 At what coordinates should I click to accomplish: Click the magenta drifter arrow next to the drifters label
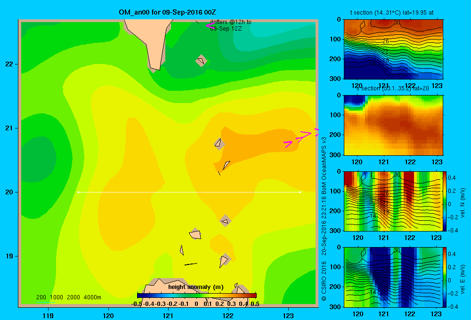(x=210, y=26)
